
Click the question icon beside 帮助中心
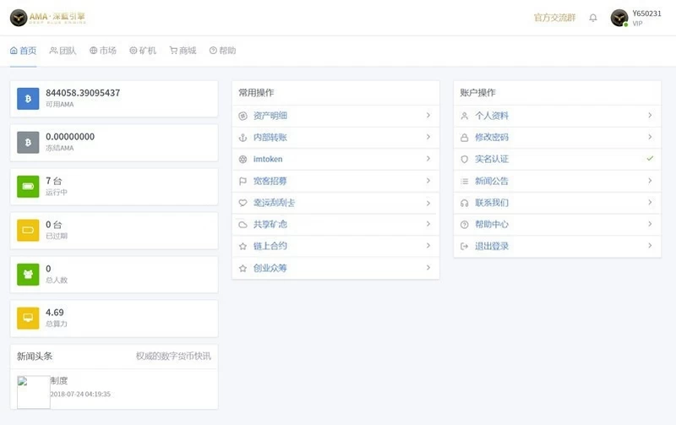[x=464, y=225]
